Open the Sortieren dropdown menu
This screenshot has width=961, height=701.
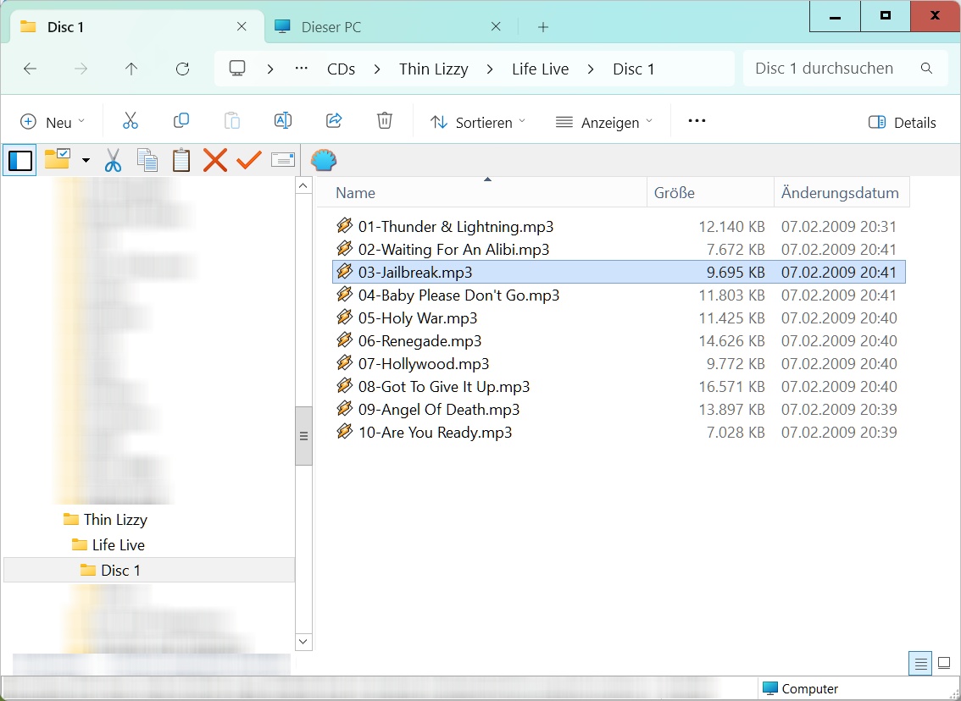pyautogui.click(x=477, y=121)
